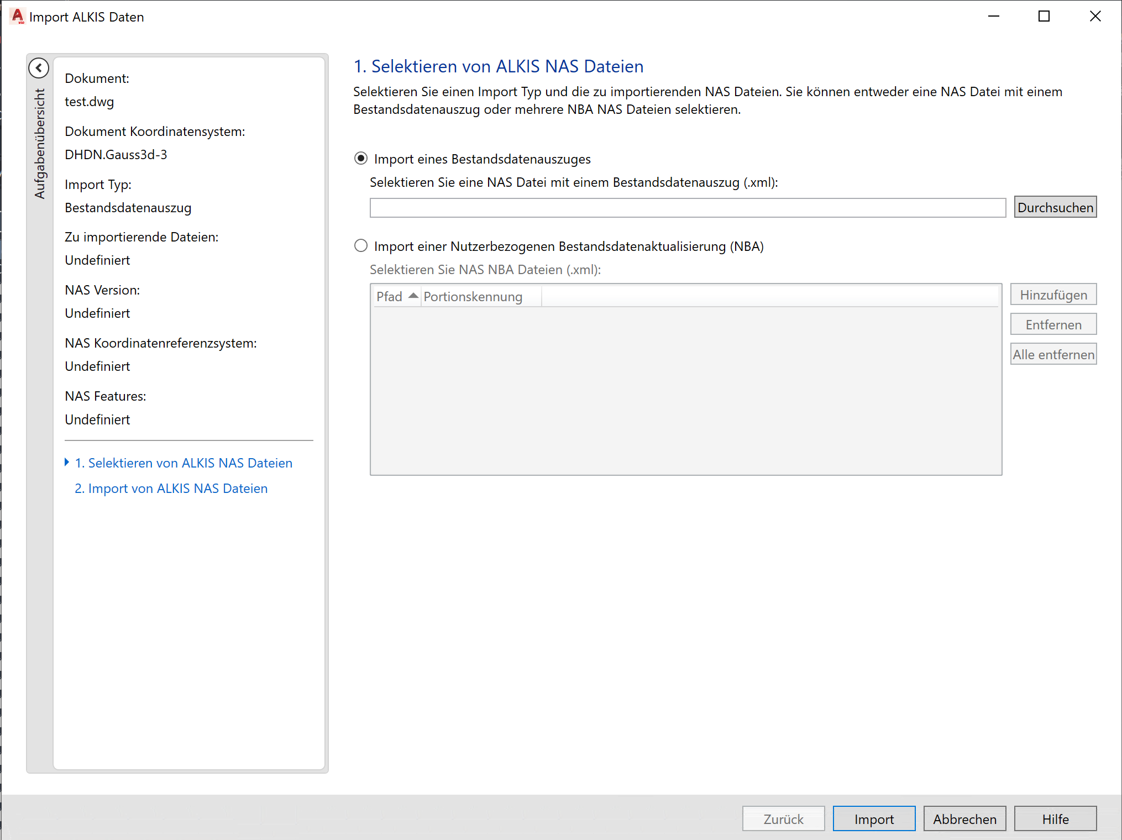Click Durchsuchen to browse for NAS file
This screenshot has height=840, width=1122.
click(1055, 207)
